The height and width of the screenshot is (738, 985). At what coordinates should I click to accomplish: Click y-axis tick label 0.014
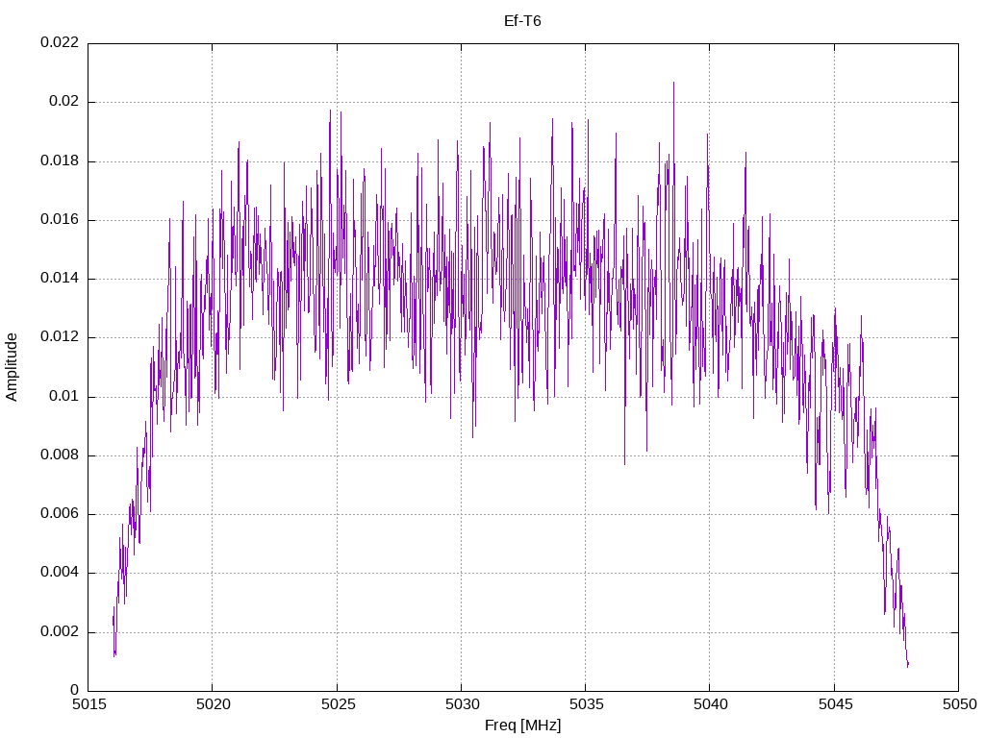point(60,279)
